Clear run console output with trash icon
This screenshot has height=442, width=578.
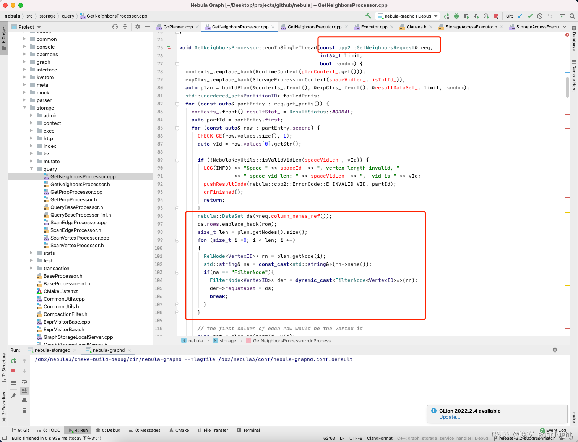24,410
